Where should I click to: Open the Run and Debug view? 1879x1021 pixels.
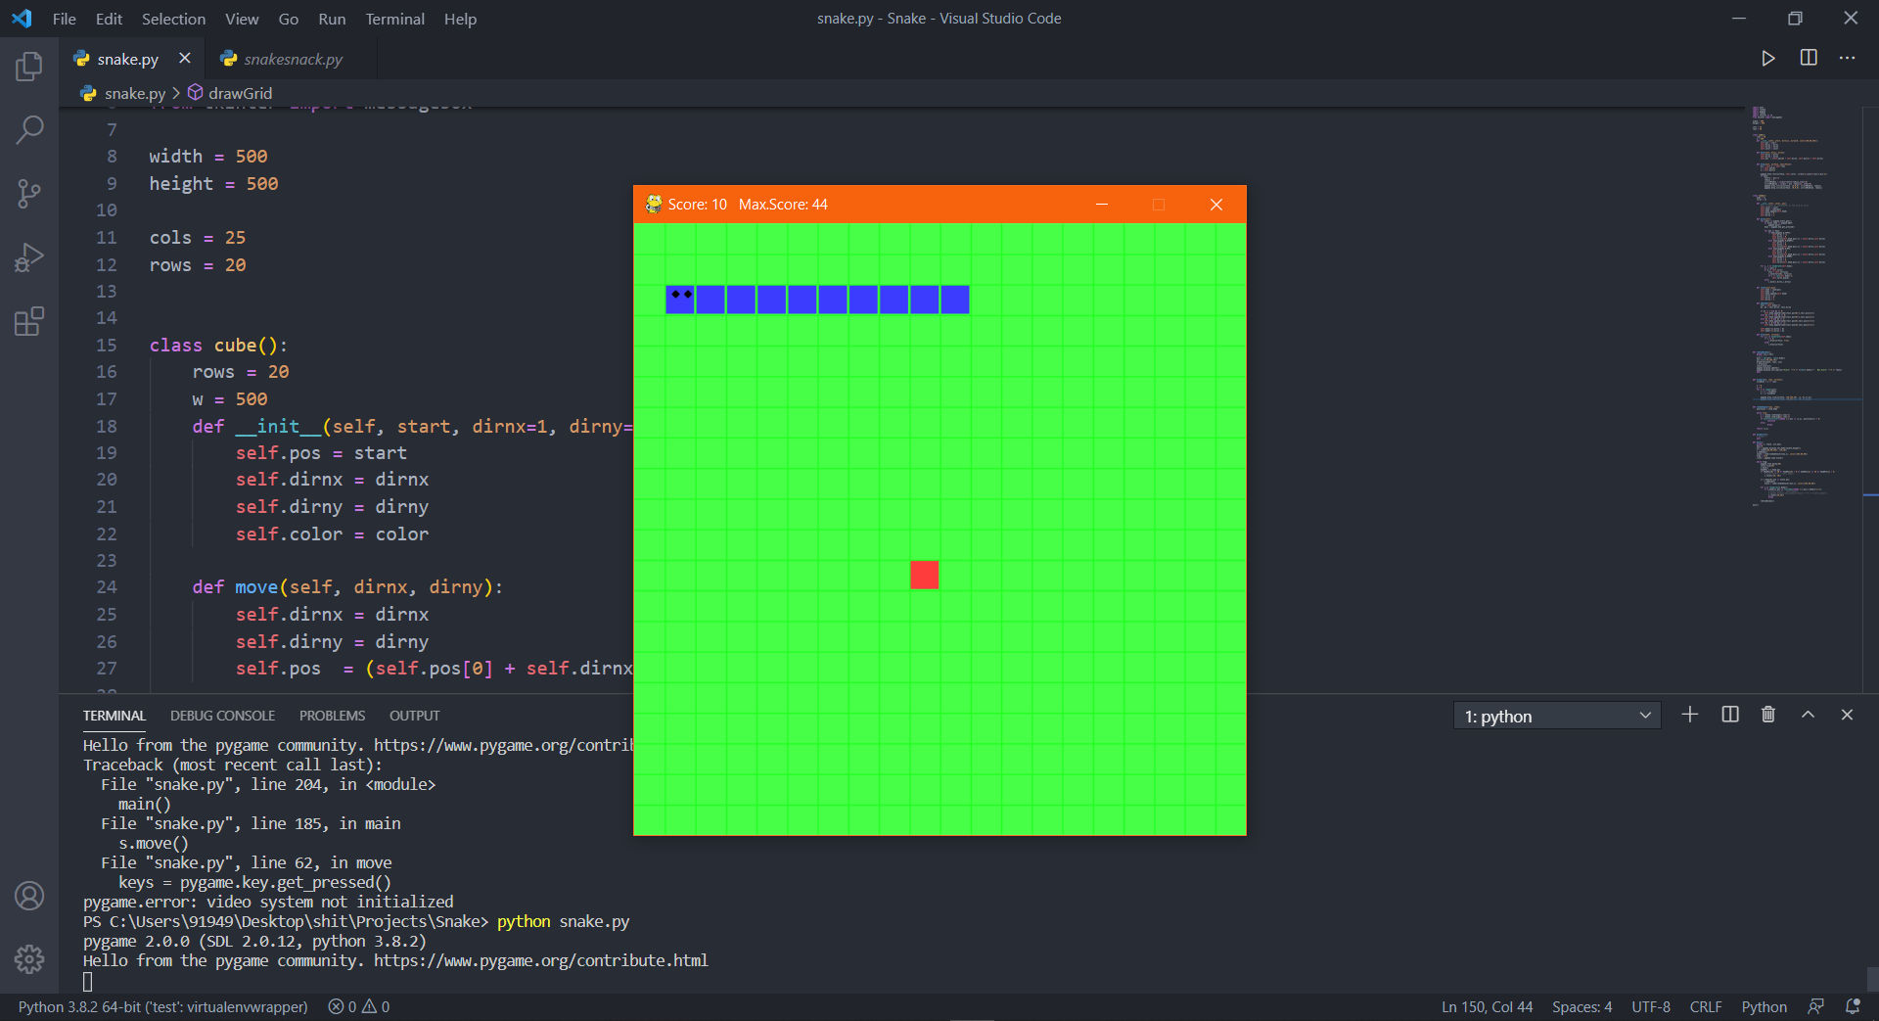29,257
